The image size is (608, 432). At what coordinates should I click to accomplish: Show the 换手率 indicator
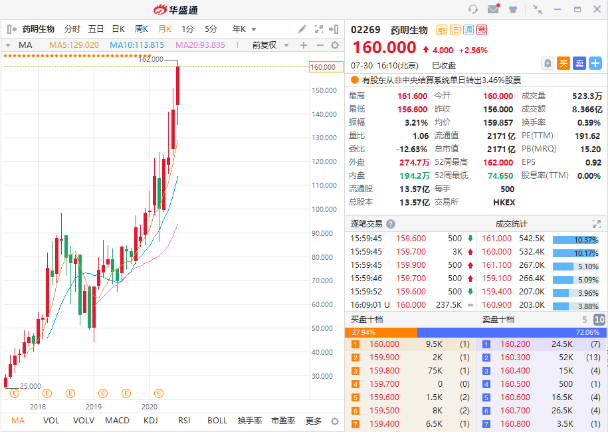pyautogui.click(x=250, y=421)
